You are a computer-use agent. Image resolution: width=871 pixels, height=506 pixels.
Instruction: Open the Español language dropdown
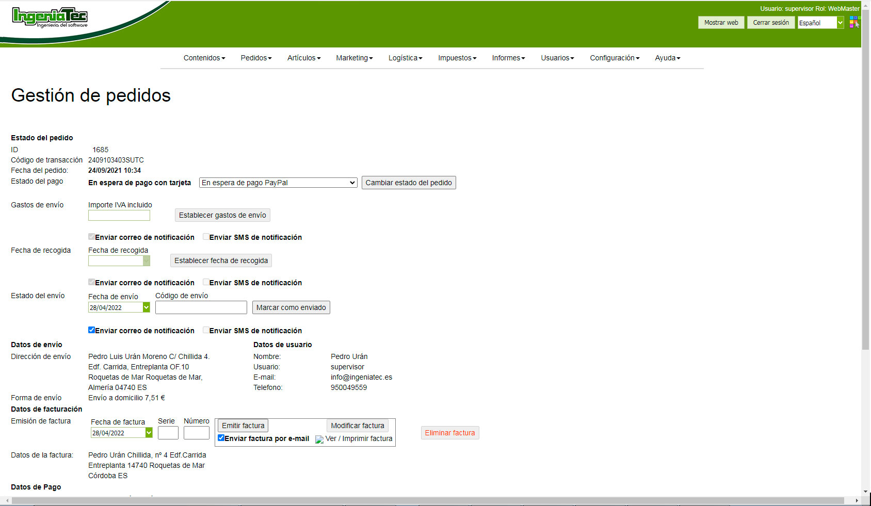pos(821,23)
